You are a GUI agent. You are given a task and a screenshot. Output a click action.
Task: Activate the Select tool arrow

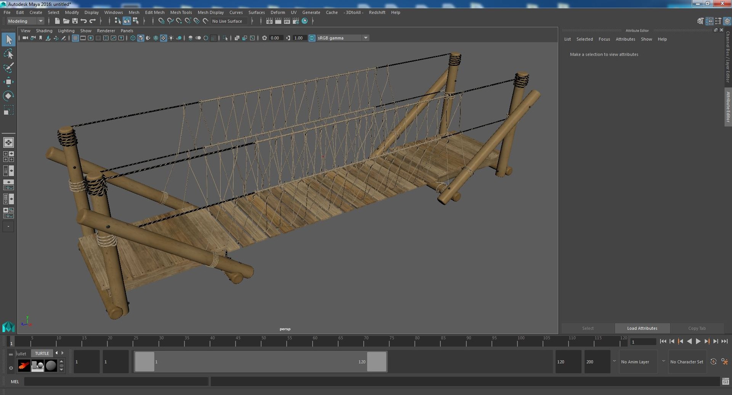point(8,39)
